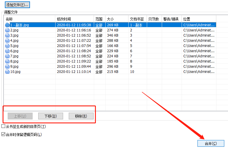The width and height of the screenshot is (228, 149).
Task: Select the file name 9.jpg
Action: pyautogui.click(x=14, y=67)
